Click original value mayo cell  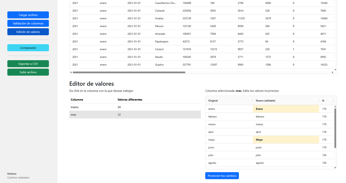[x=229, y=140]
